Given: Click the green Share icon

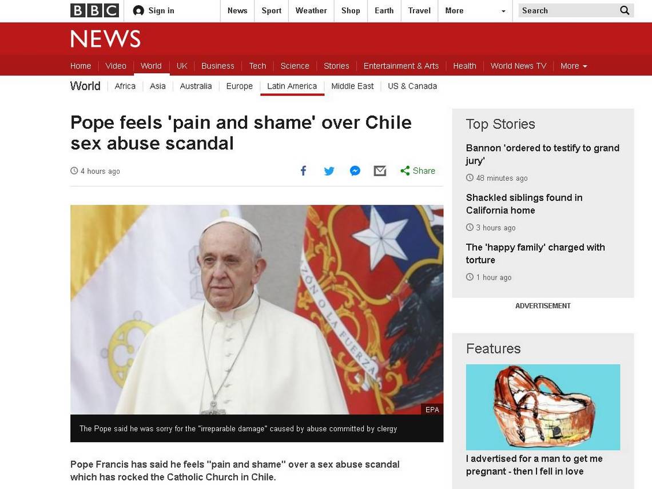Looking at the screenshot, I should tap(405, 171).
